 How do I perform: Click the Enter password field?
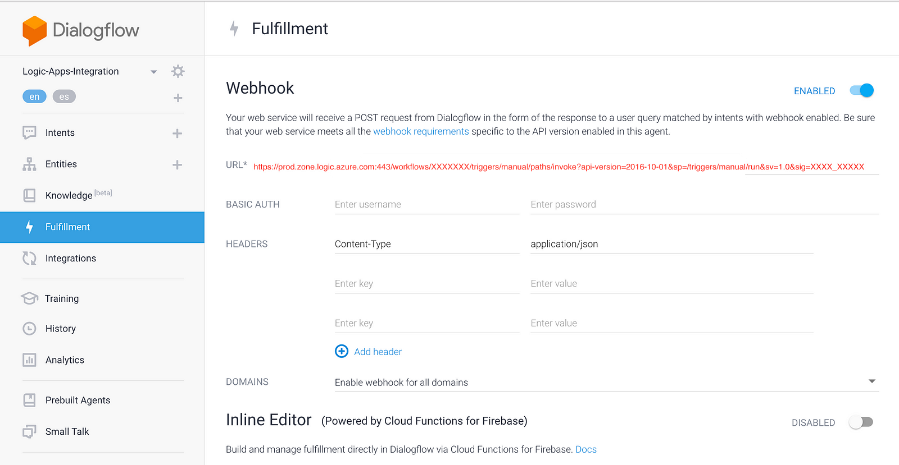[705, 205]
